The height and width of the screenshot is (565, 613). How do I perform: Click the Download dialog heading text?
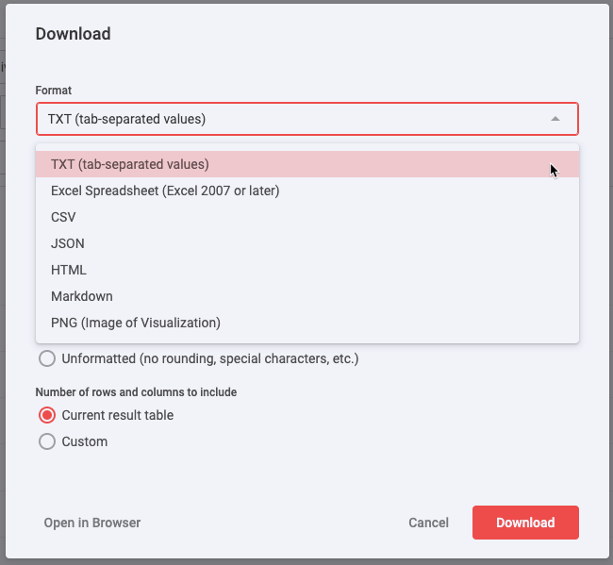pos(74,34)
